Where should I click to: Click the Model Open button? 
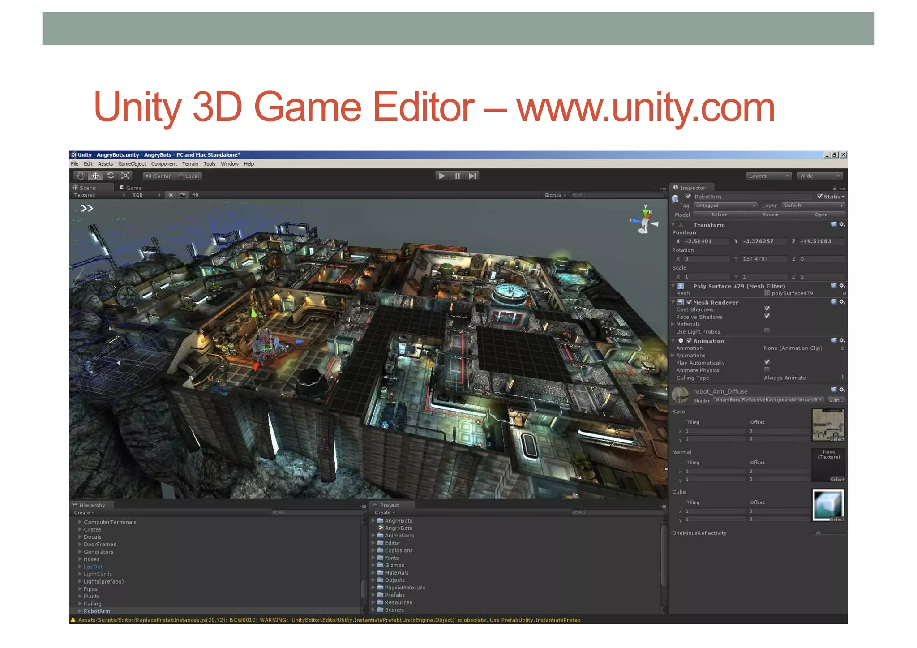(821, 215)
